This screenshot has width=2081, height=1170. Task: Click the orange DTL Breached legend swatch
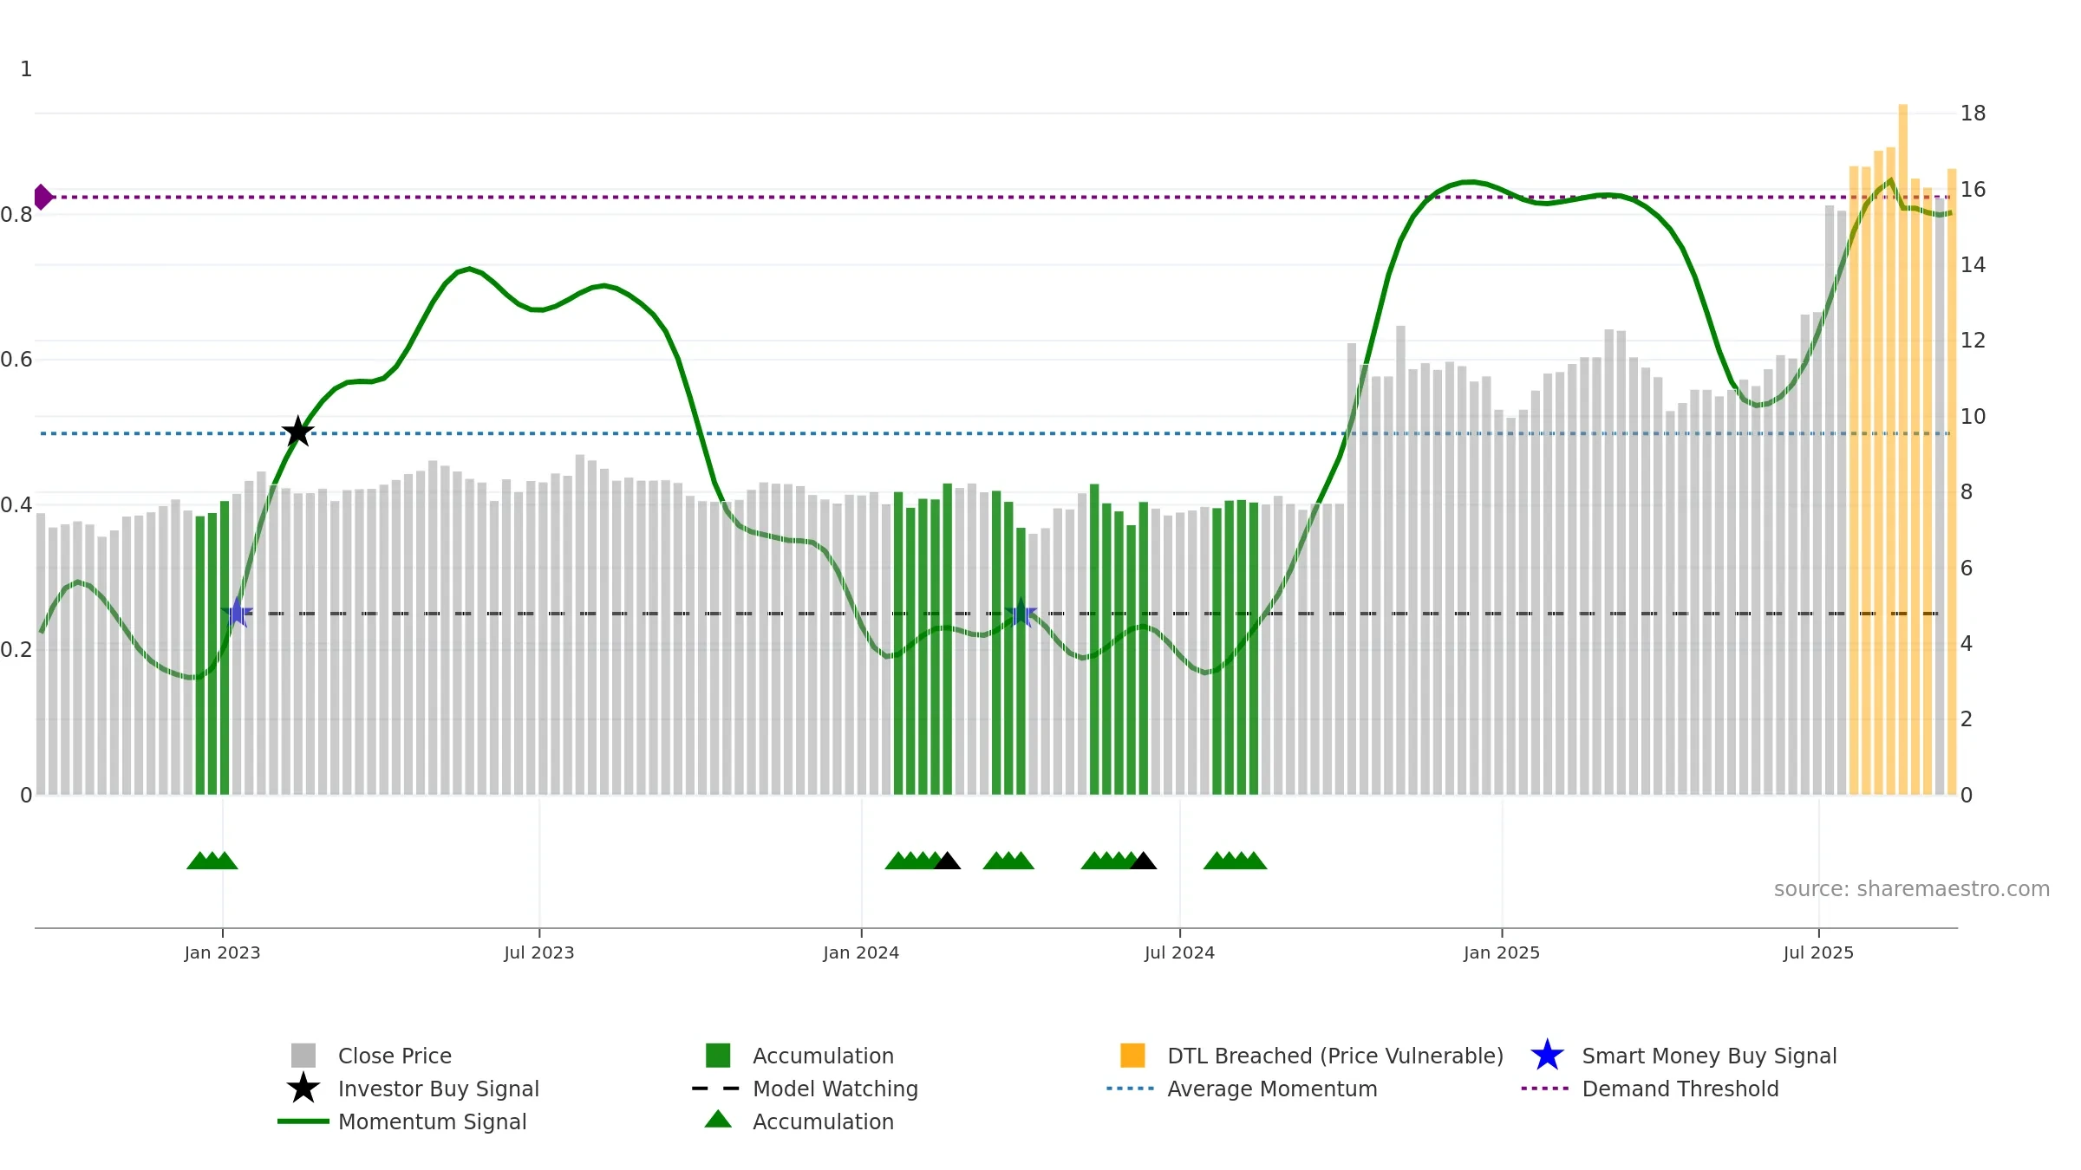click(1132, 1055)
